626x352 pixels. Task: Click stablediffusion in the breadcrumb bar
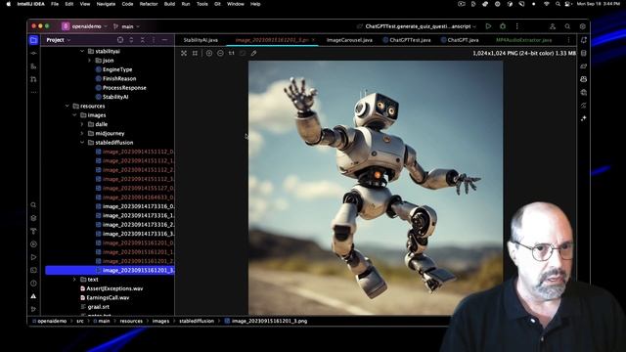point(197,321)
